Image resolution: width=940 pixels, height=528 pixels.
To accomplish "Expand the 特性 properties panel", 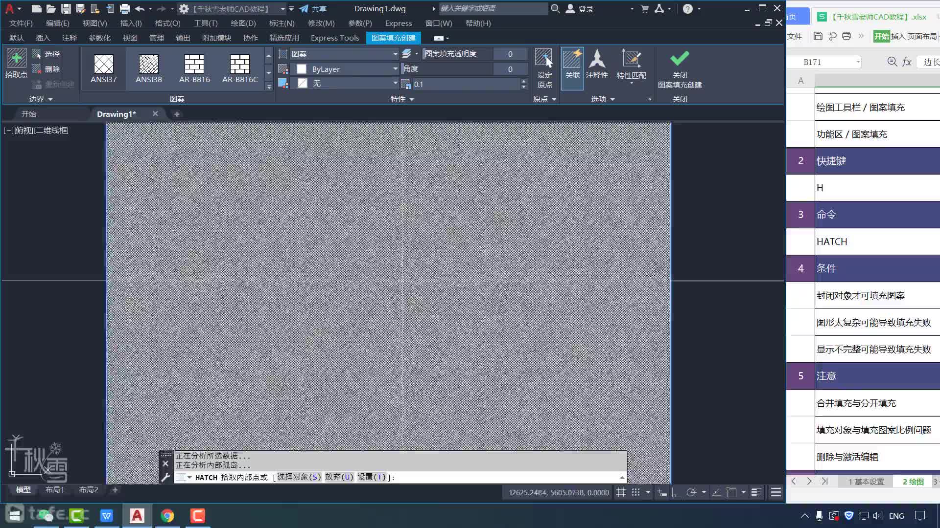I will [402, 99].
